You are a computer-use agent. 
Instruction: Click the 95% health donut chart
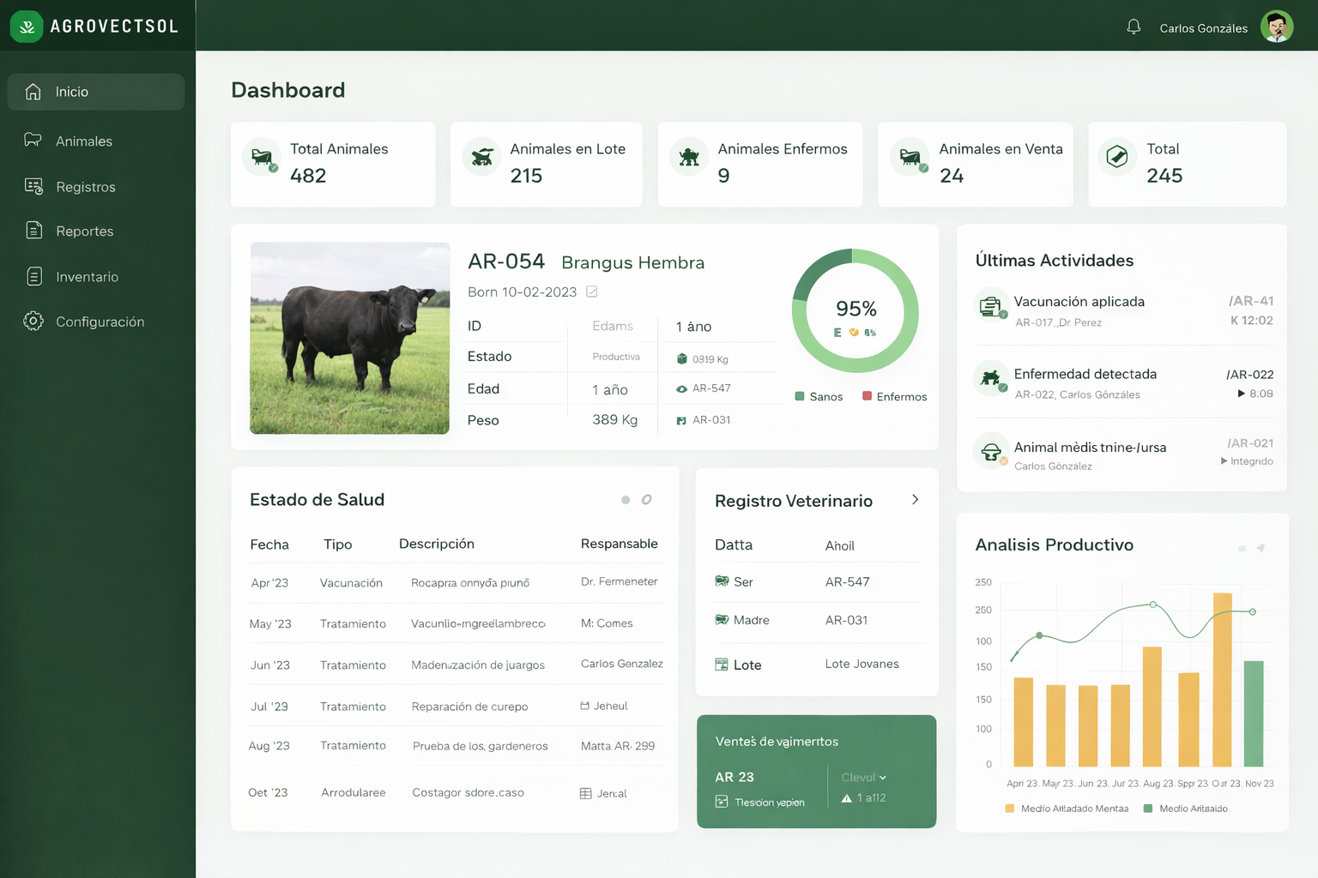[855, 311]
